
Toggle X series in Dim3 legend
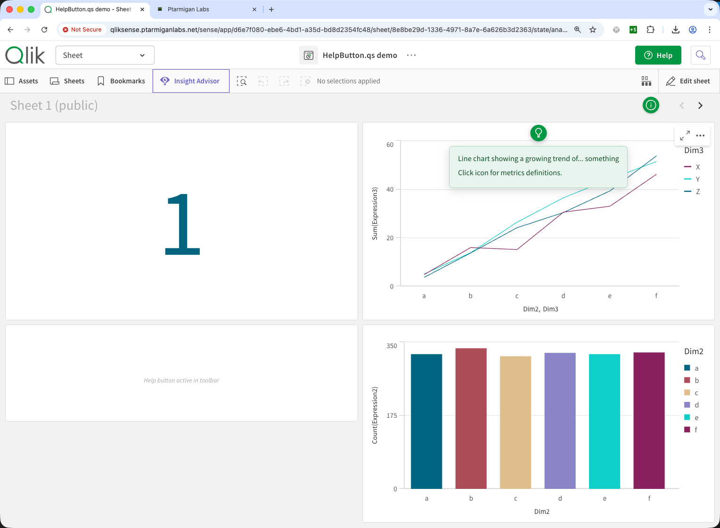pyautogui.click(x=692, y=167)
